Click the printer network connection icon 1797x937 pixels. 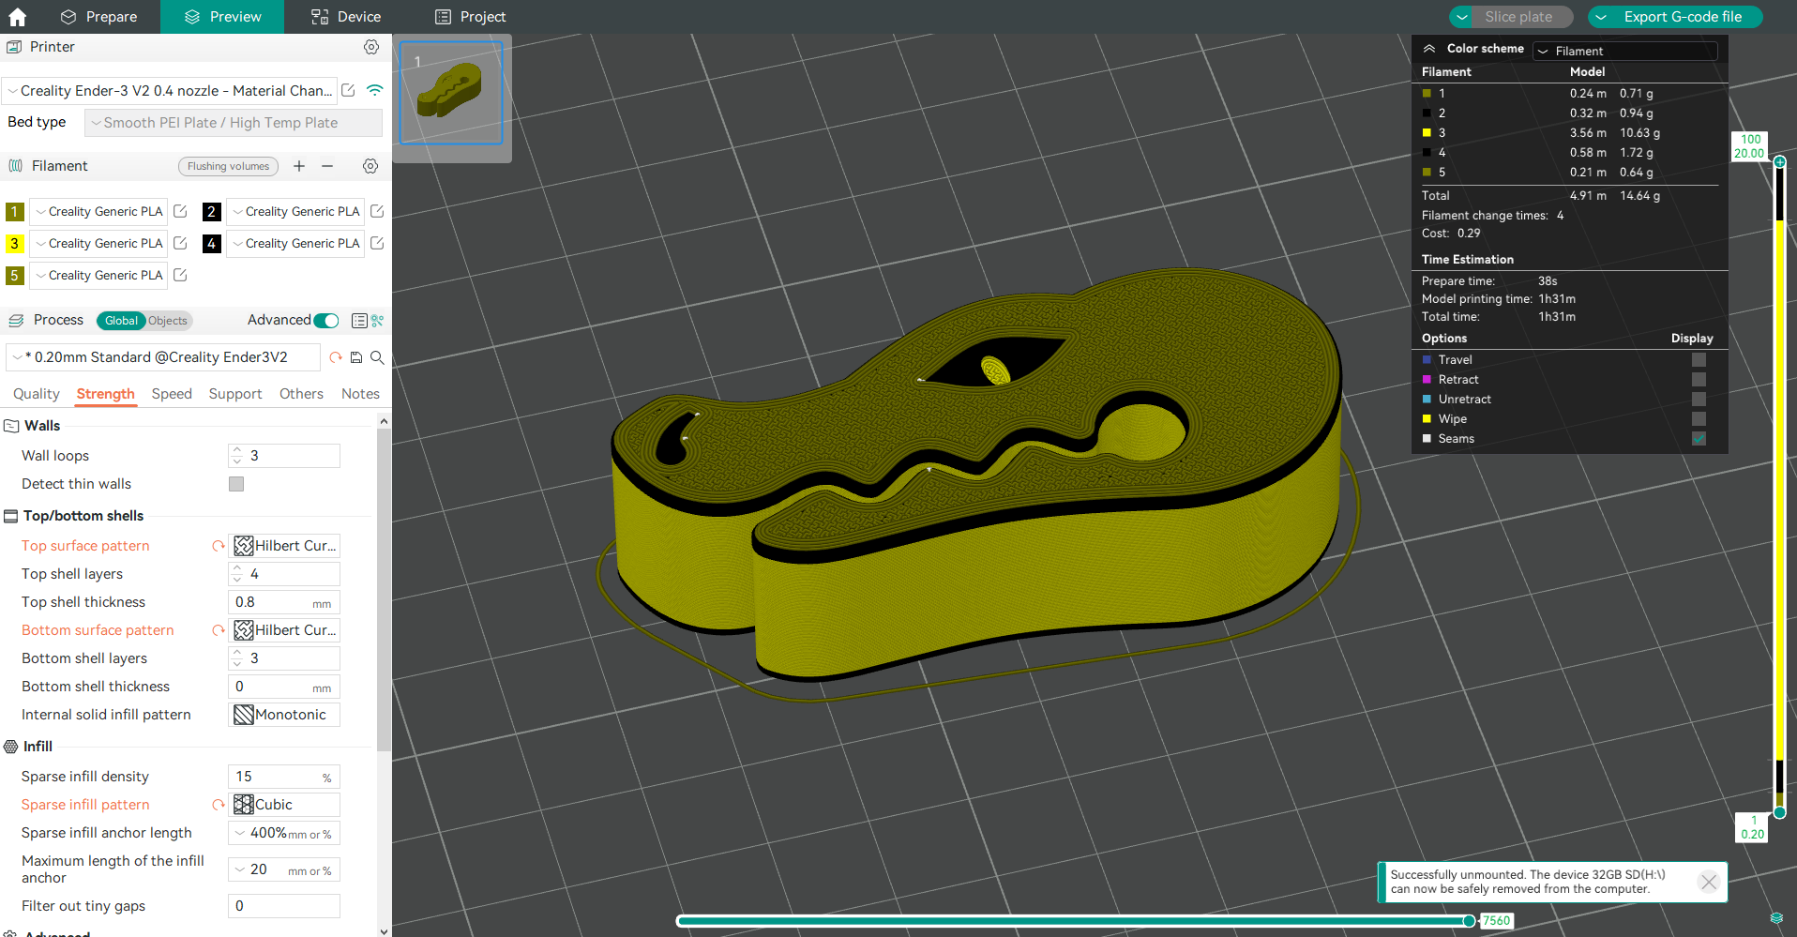pos(375,90)
